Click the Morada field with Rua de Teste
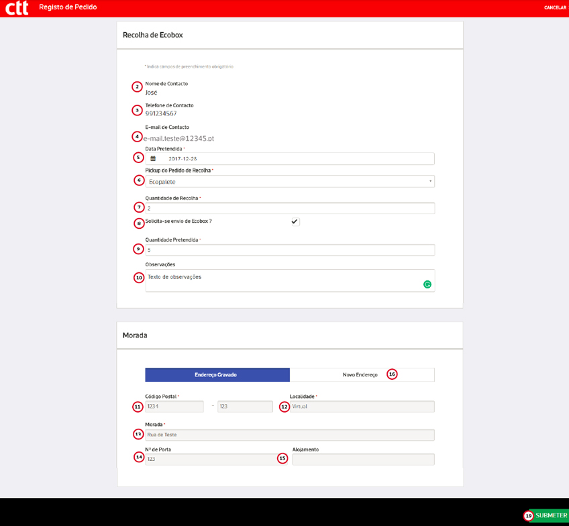The width and height of the screenshot is (569, 526). [289, 435]
